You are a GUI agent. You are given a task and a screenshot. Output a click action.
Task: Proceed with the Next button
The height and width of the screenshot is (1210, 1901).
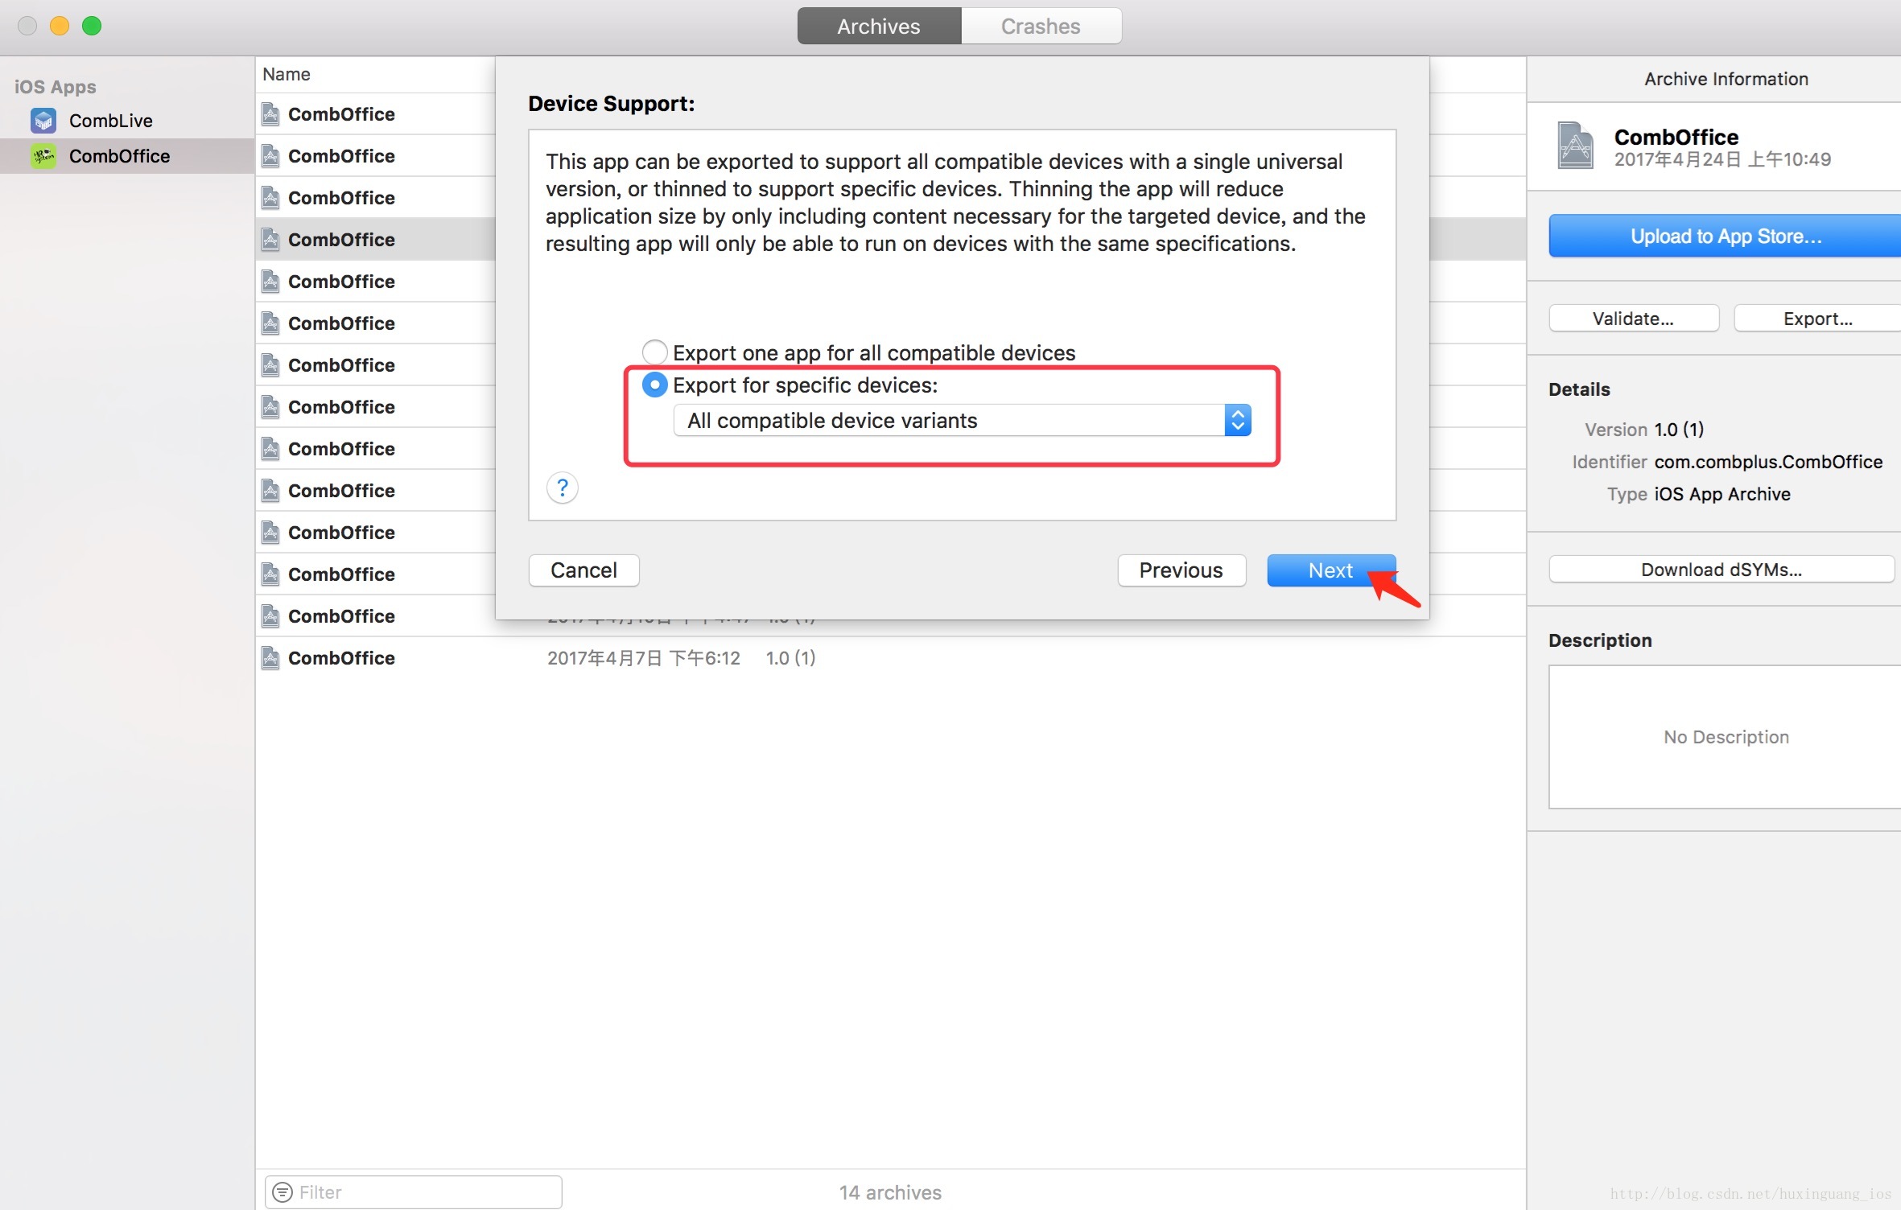[x=1331, y=570]
